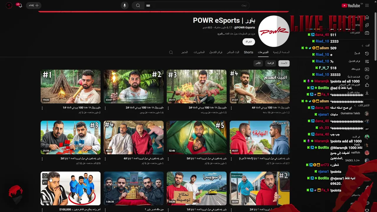
Task: Switch to the الفيديوهات (Videos) channel tab
Action: [x=263, y=52]
